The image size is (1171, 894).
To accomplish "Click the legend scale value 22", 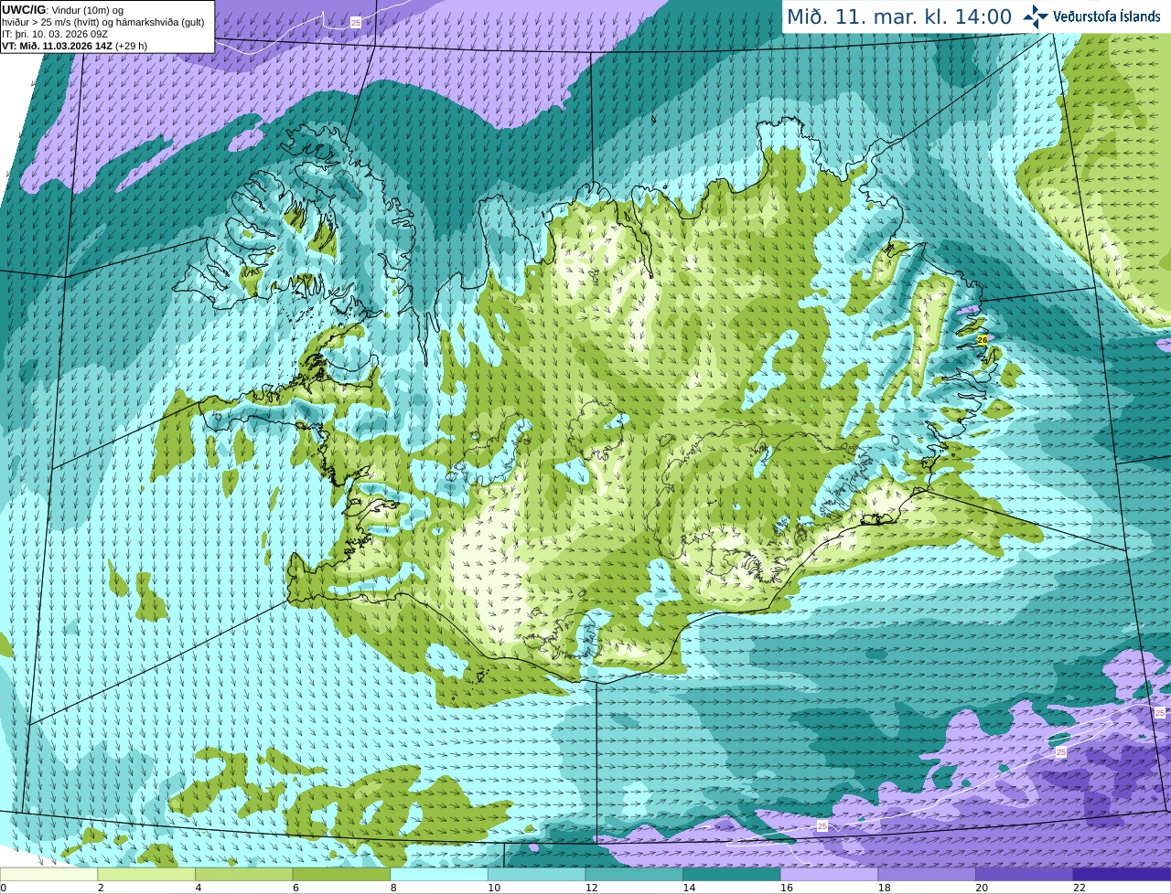I will (x=1080, y=888).
